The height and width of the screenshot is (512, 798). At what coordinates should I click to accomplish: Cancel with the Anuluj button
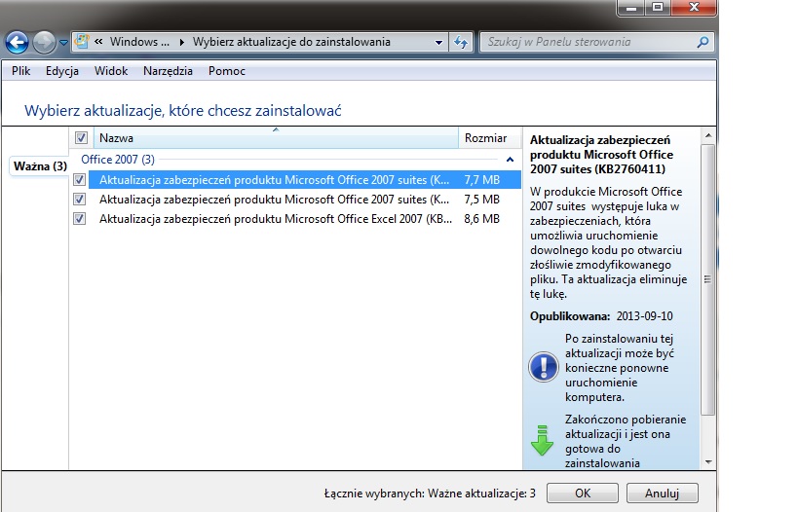[x=662, y=494]
